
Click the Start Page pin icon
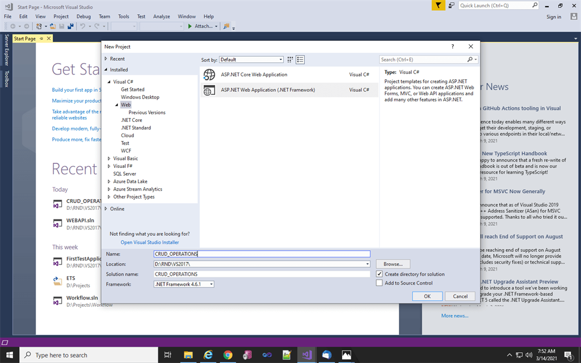tap(41, 39)
